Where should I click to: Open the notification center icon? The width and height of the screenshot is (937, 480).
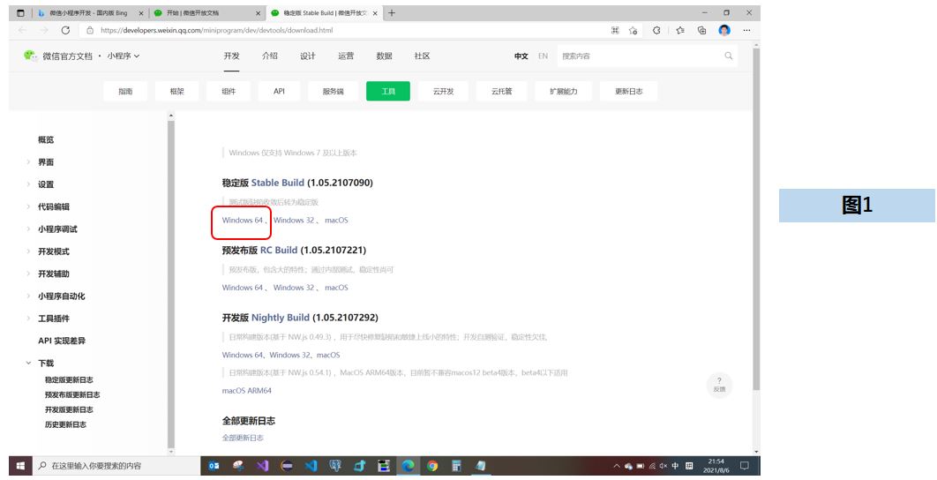(745, 466)
